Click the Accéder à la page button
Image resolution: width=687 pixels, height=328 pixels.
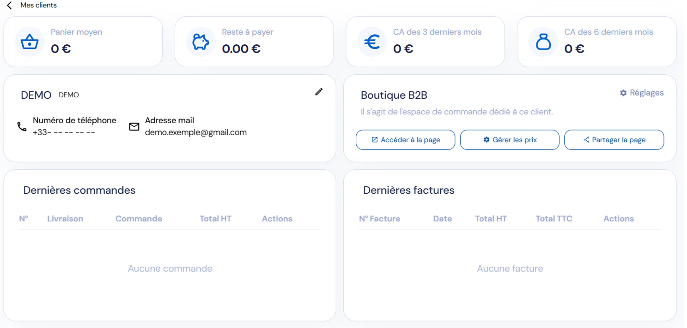point(405,140)
